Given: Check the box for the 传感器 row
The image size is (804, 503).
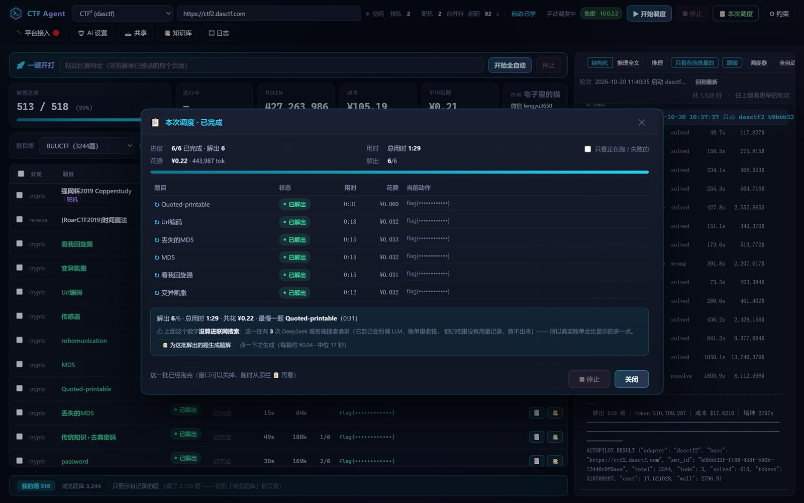Looking at the screenshot, I should click(x=20, y=316).
